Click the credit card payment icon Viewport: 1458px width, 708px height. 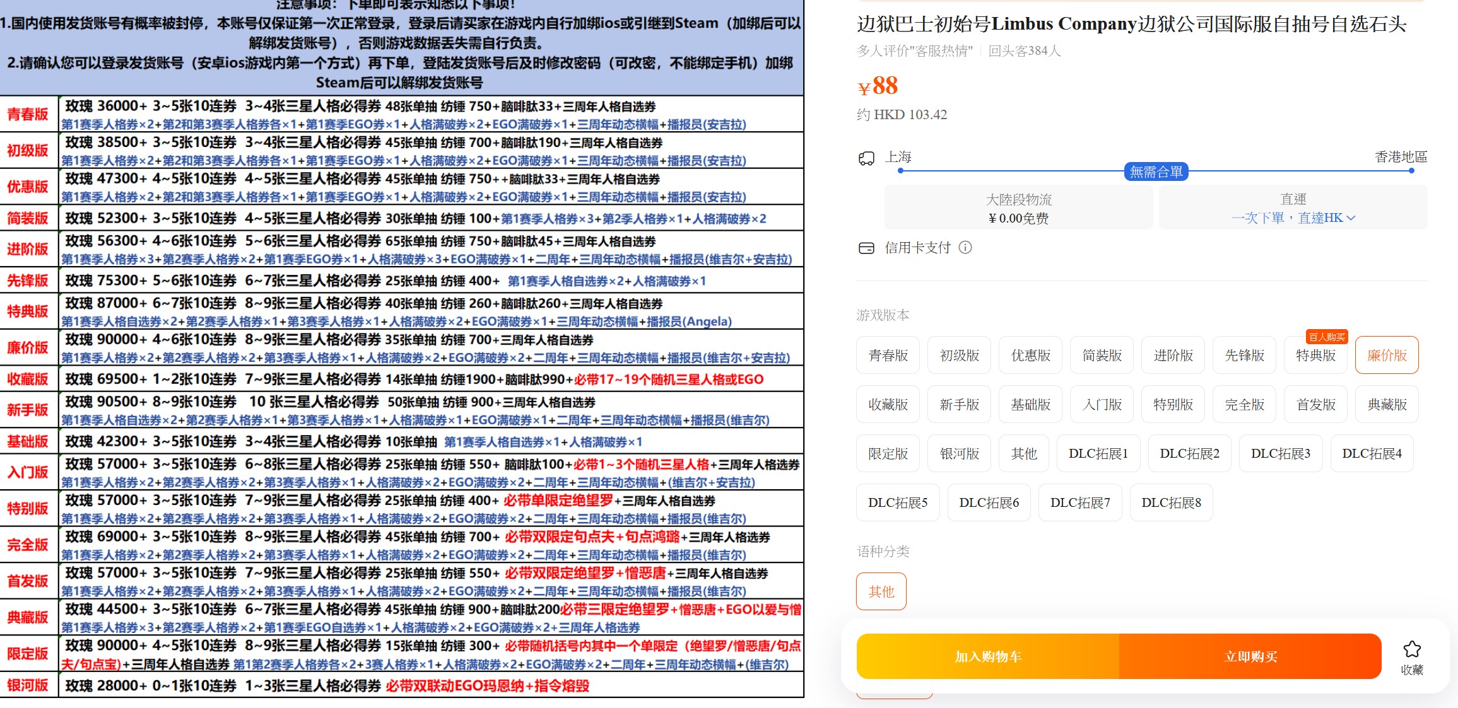tap(866, 248)
